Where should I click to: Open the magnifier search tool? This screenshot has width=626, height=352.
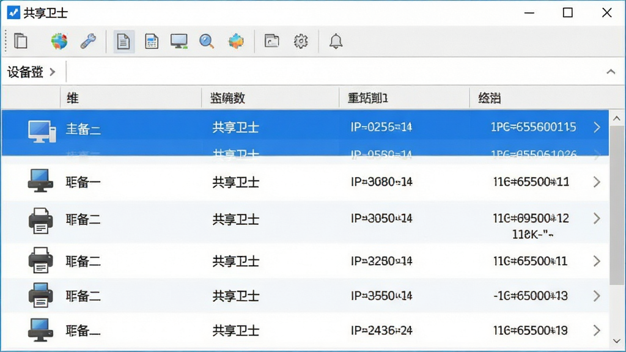click(x=207, y=41)
